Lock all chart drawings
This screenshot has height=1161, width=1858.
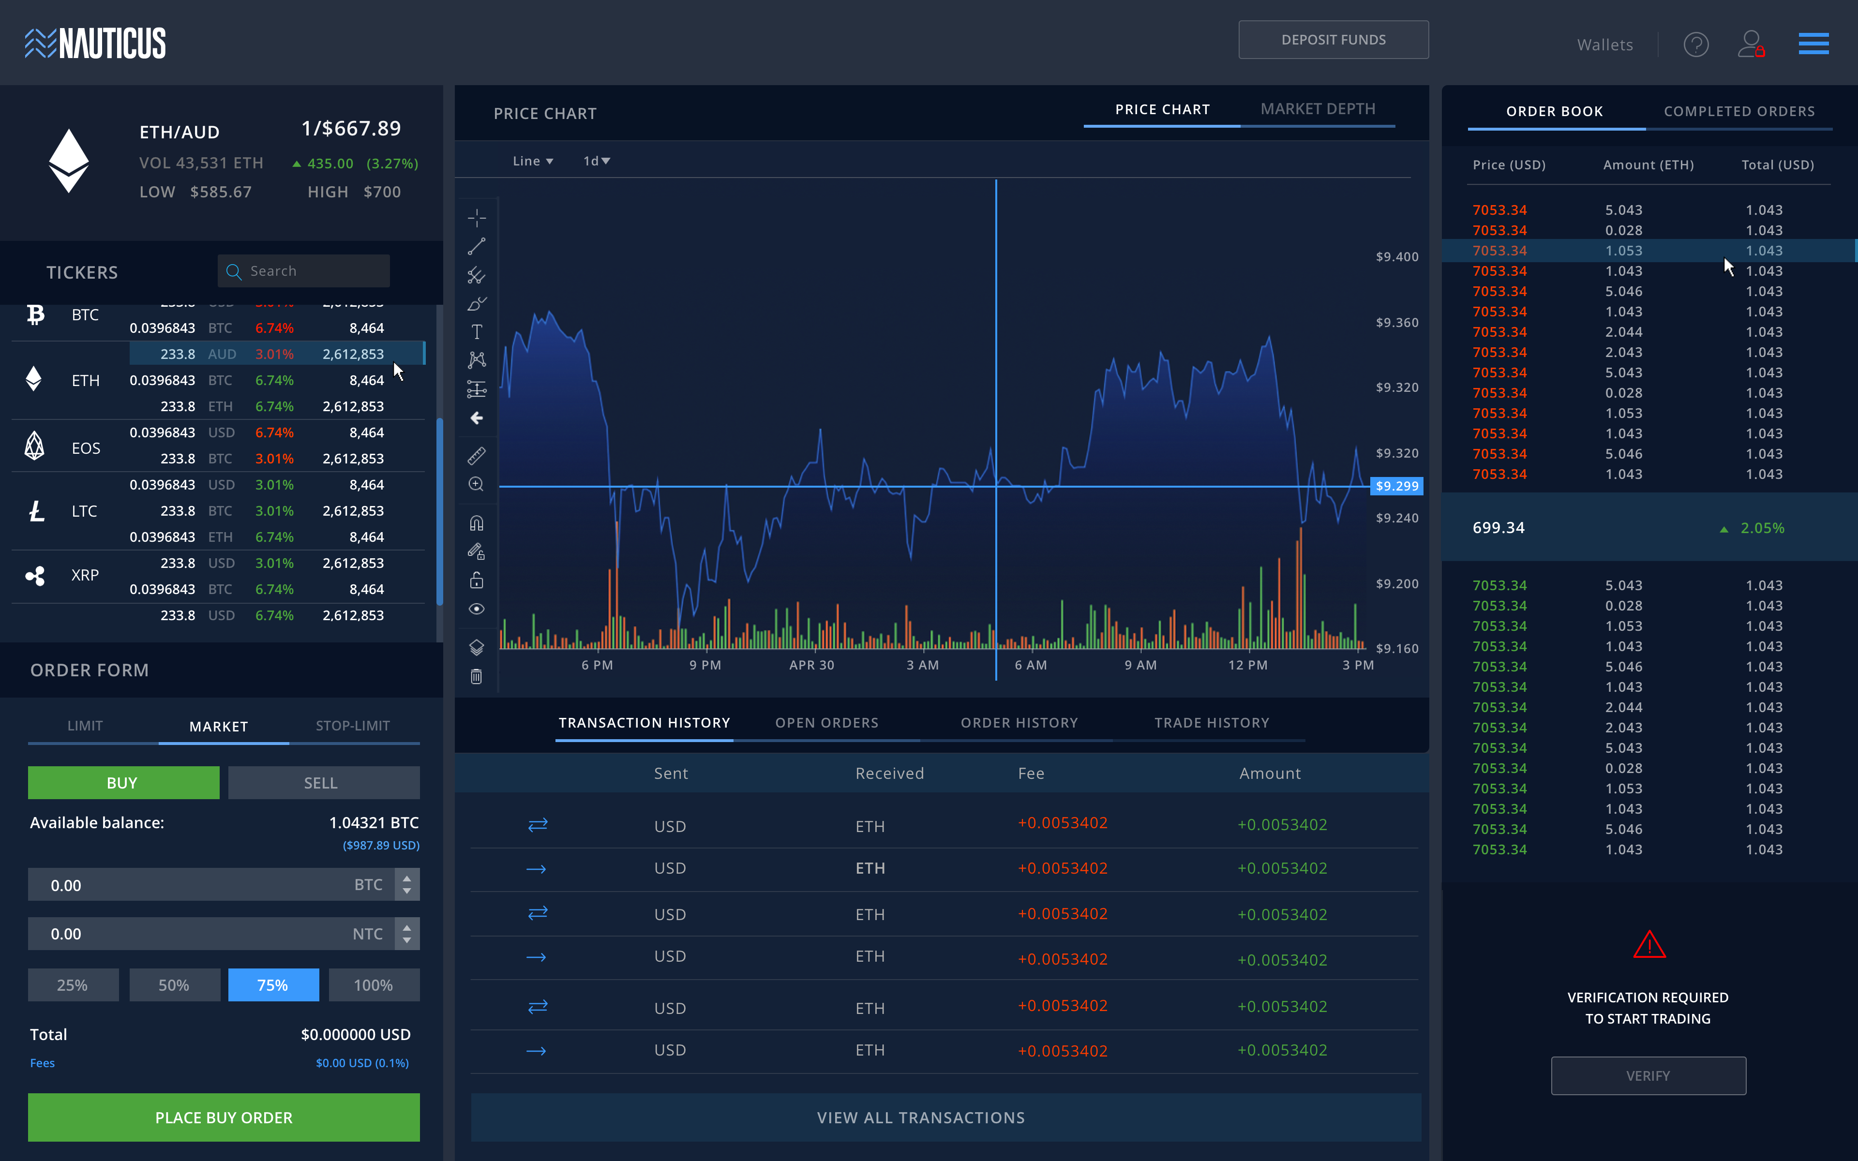476,580
